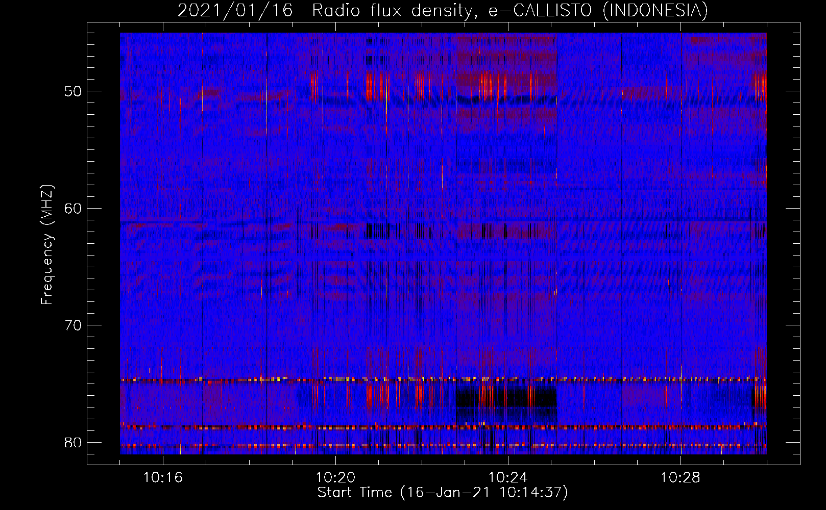The image size is (826, 510).
Task: Click the 80 frequency tick label
Action: click(x=74, y=442)
